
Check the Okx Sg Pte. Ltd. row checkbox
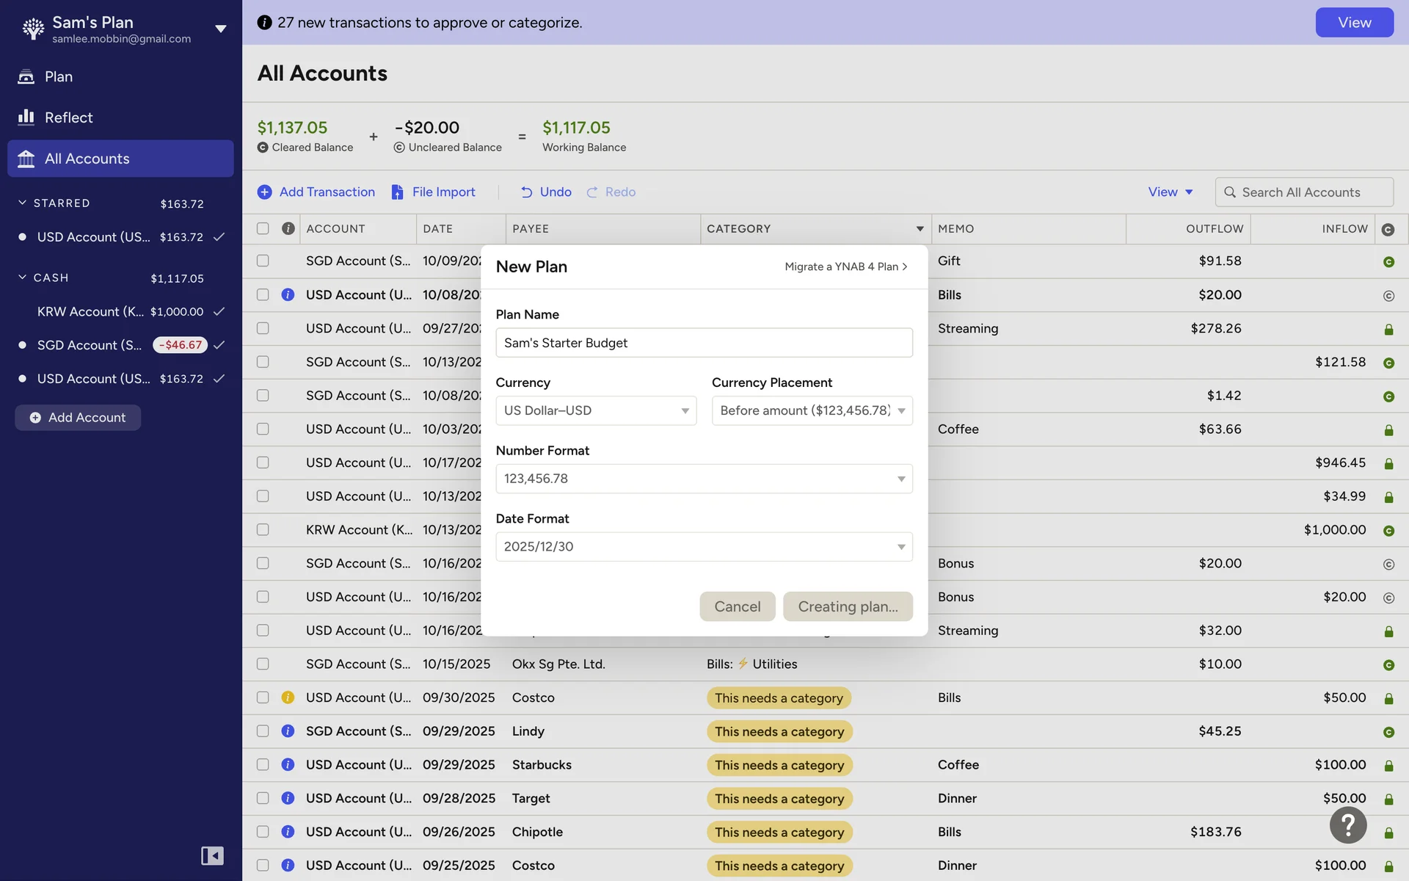(263, 664)
